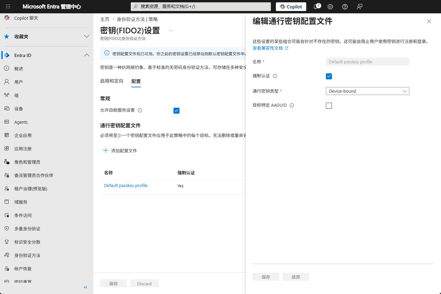Viewport: 441px width, 294px height.
Task: Open the help question mark icon
Action: click(x=345, y=7)
